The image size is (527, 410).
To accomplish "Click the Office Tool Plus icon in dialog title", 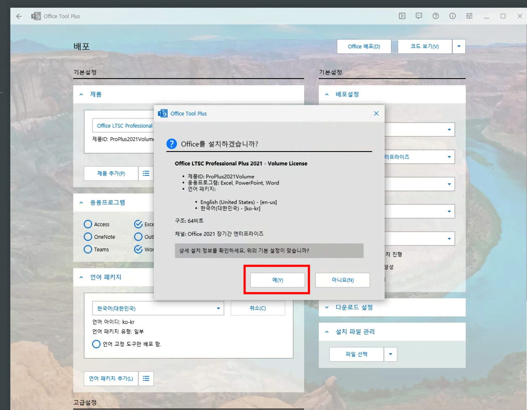I will click(163, 113).
